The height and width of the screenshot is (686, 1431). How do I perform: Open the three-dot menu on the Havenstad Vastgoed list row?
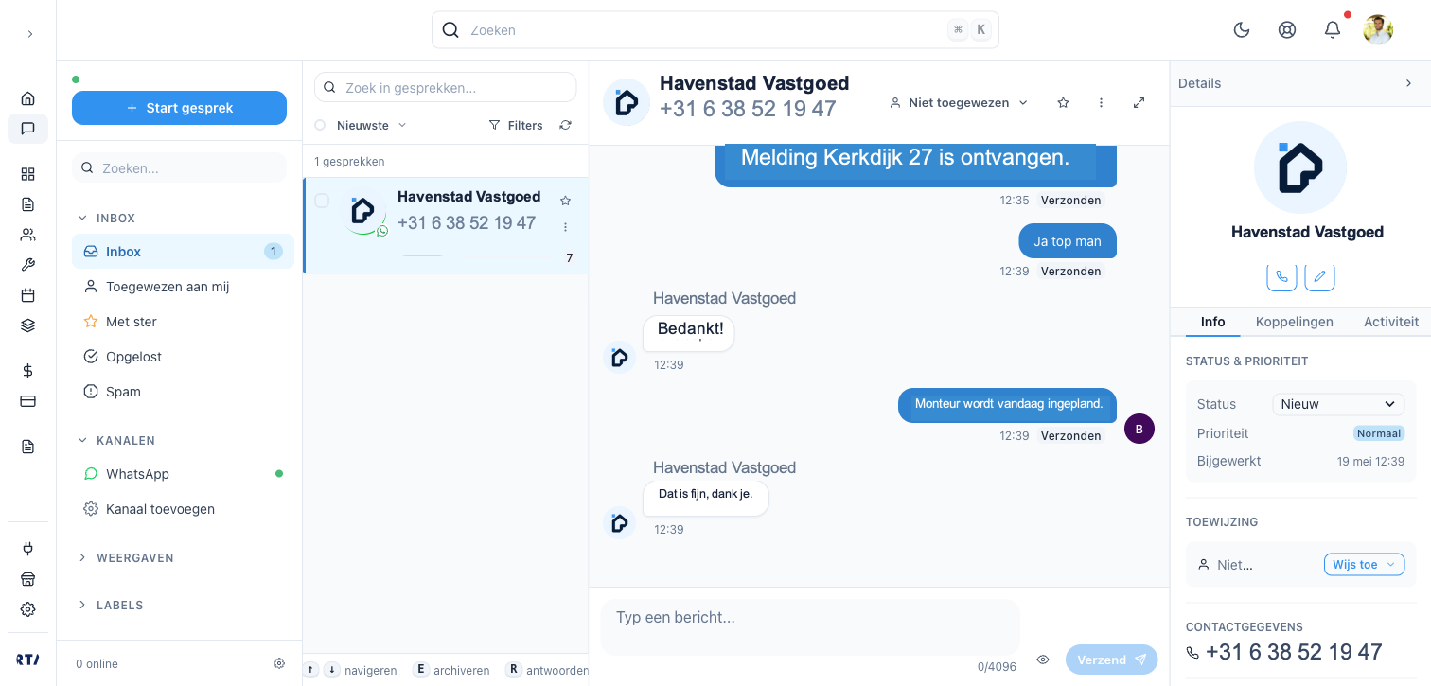click(x=566, y=227)
